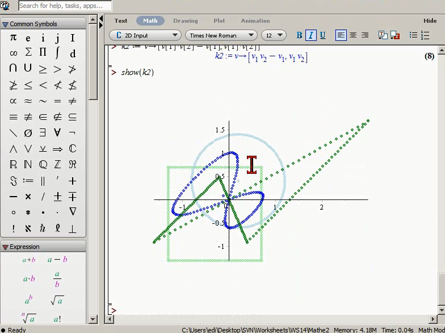Switch to the Text tab
This screenshot has width=445, height=333.
[x=121, y=20]
